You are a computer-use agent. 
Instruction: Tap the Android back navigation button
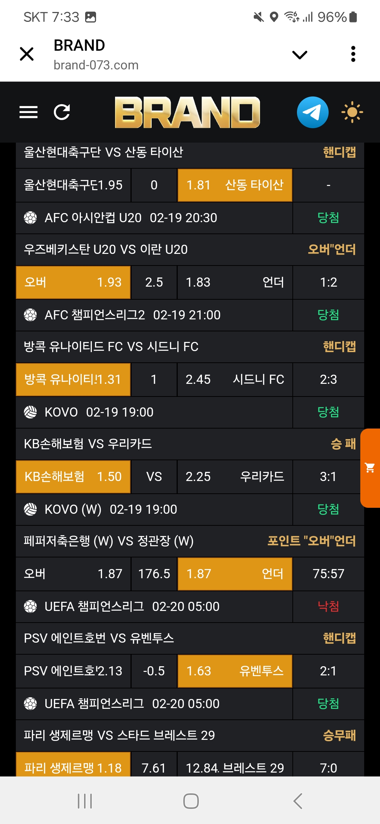tap(298, 801)
